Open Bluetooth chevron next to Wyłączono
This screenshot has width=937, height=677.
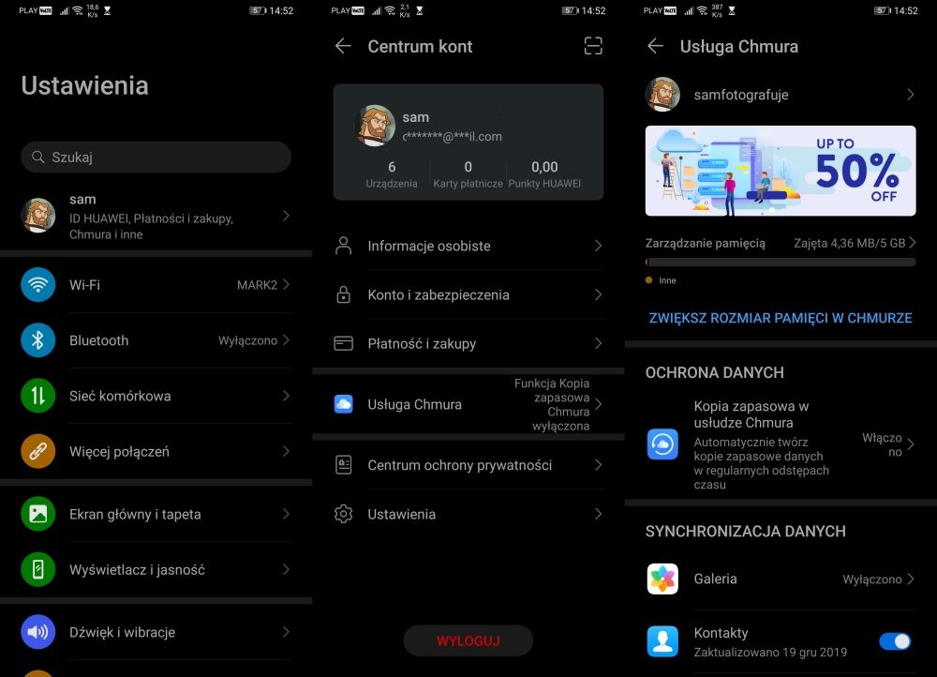tap(286, 340)
